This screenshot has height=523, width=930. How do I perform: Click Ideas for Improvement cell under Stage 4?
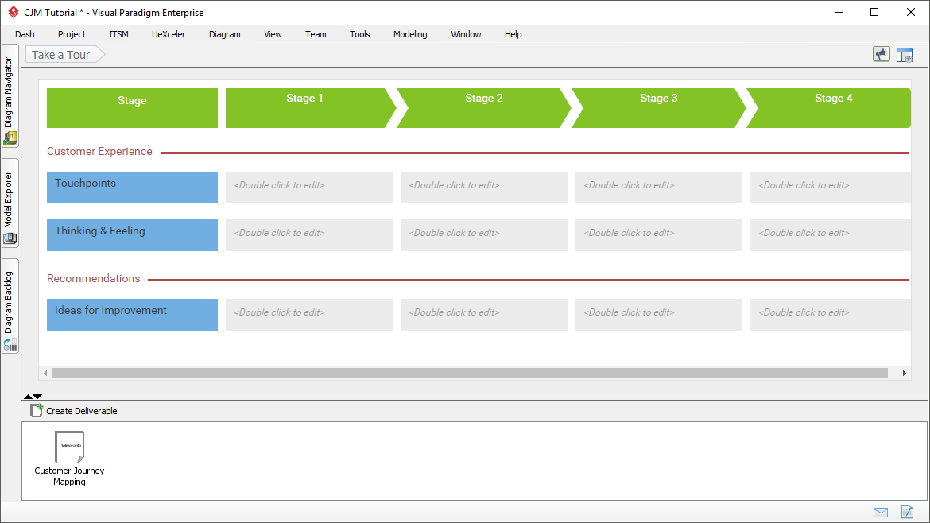pos(831,314)
